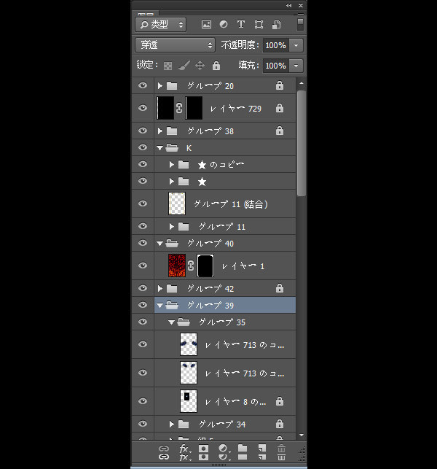
Task: Select the レイヤー 8 の... layer name
Action: pos(235,402)
